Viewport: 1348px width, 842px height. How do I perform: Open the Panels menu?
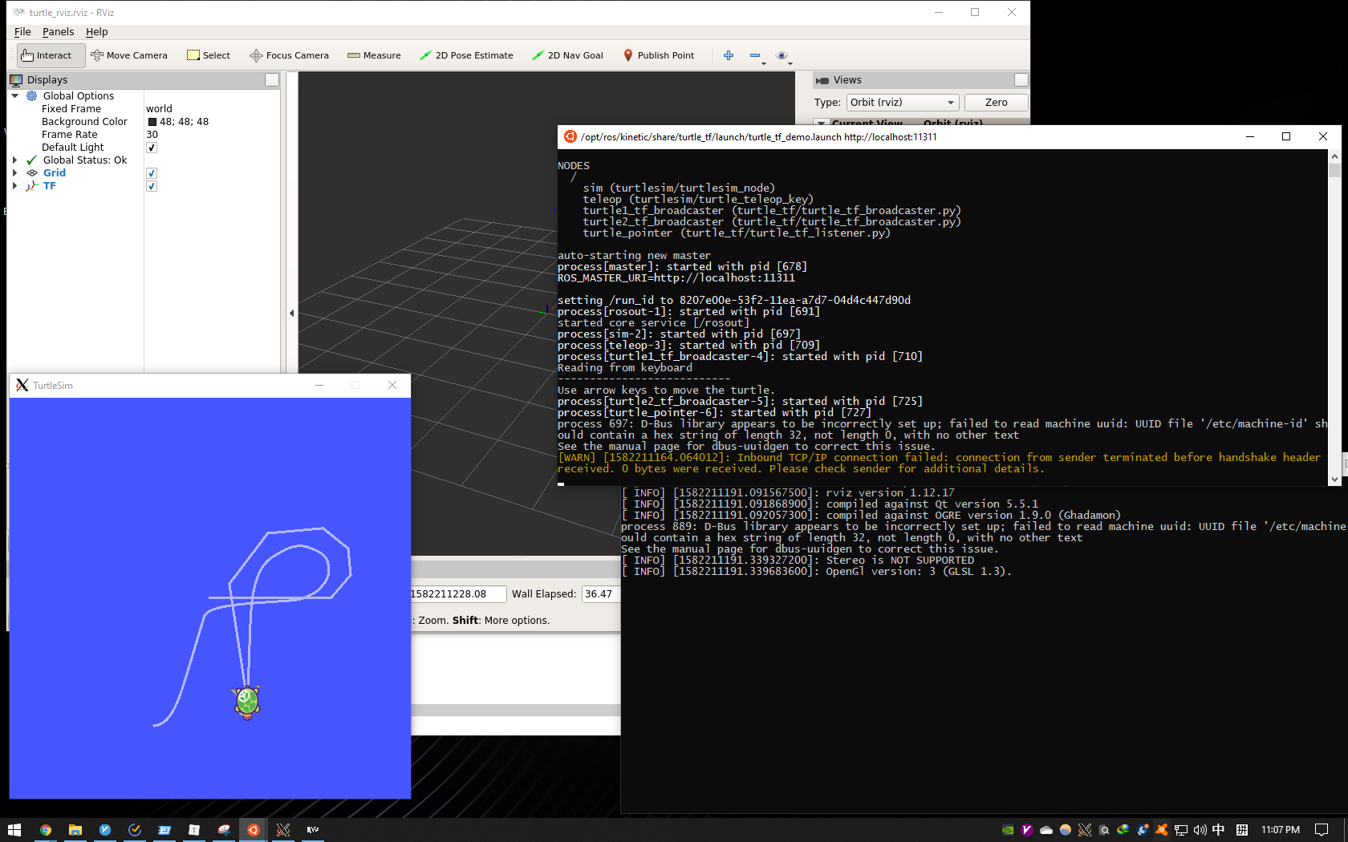pos(58,32)
